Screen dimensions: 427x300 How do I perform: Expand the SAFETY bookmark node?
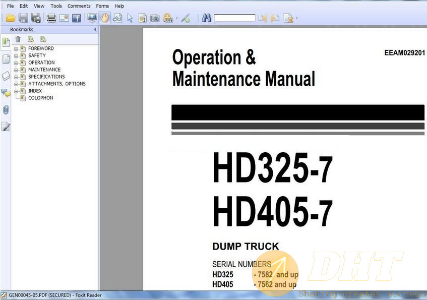tap(16, 56)
